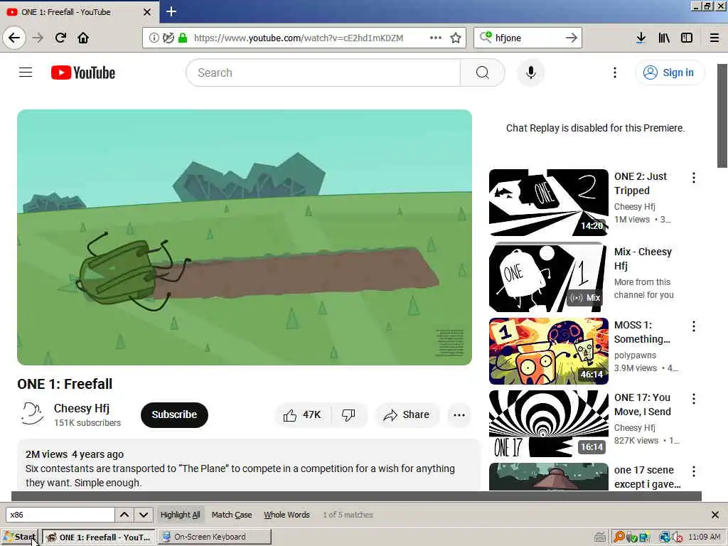Click the Share button

coord(406,414)
